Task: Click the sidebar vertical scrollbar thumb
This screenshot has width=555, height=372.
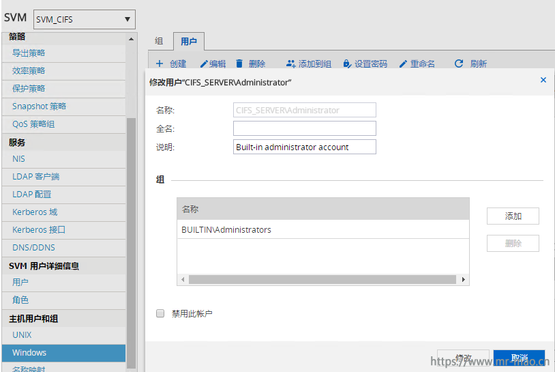Action: click(x=132, y=243)
